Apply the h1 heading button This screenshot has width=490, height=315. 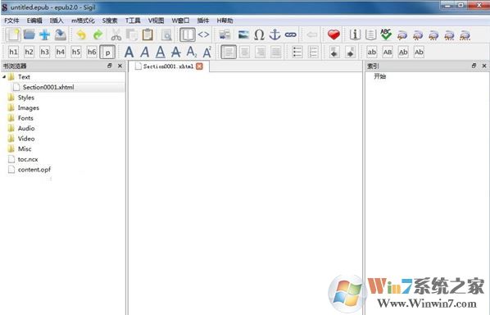13,52
